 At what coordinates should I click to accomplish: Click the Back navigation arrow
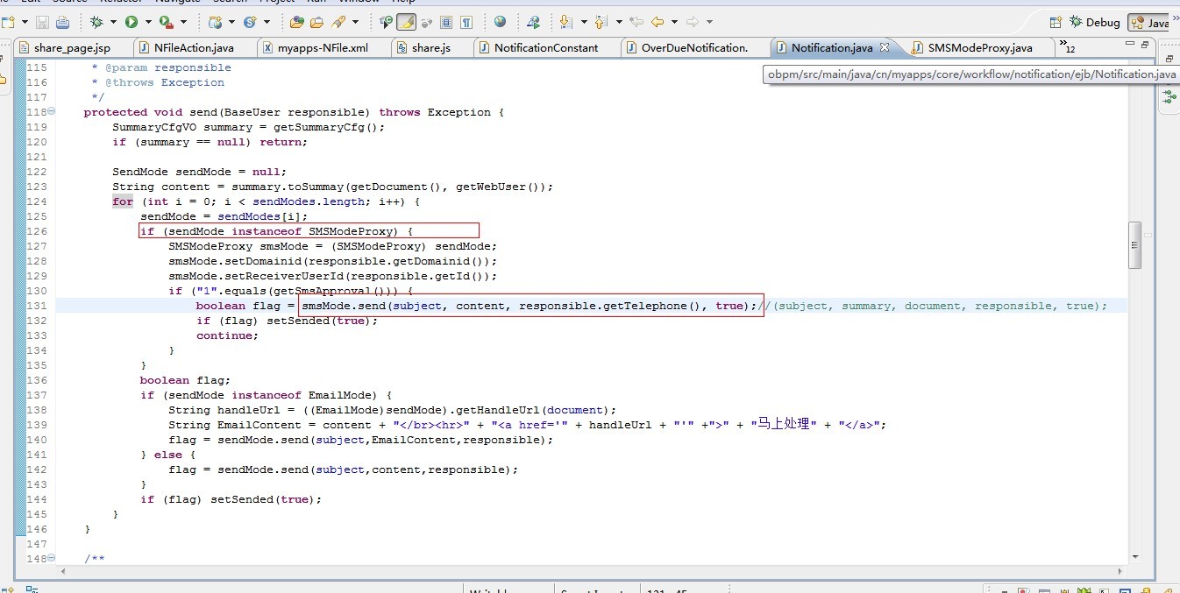(x=657, y=22)
